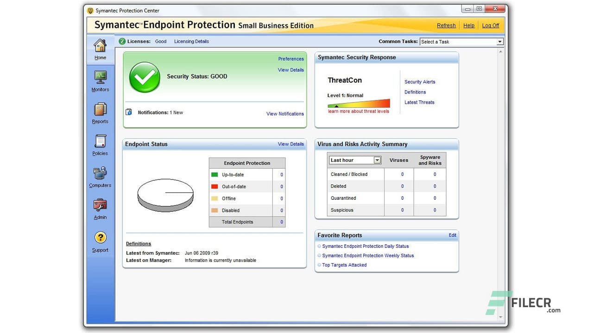The height and width of the screenshot is (333, 593).
Task: Open the Reports section
Action: 100,113
